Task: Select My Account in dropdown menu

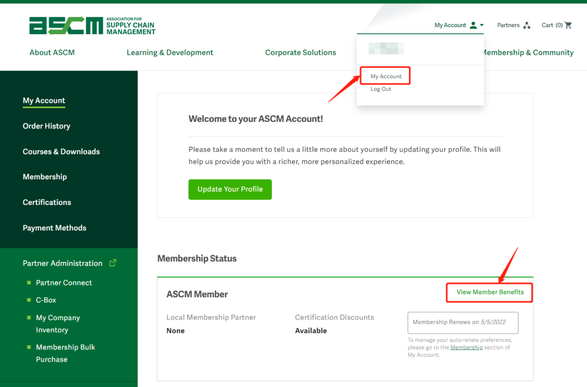Action: pos(386,76)
